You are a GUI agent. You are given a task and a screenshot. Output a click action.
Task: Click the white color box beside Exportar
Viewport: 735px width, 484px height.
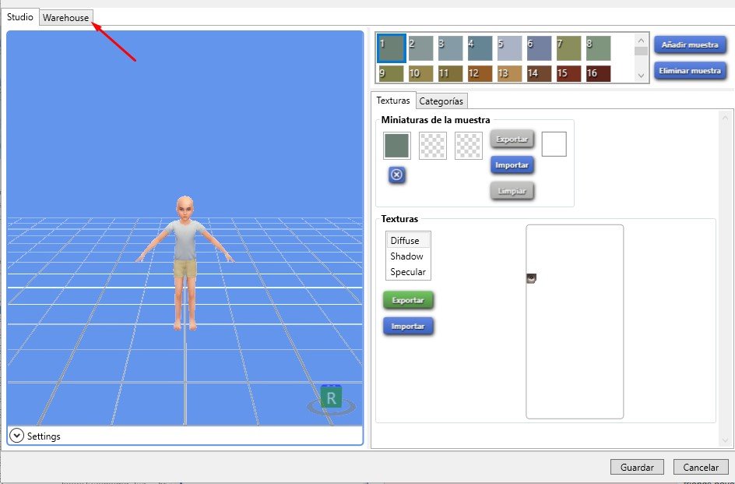point(554,144)
